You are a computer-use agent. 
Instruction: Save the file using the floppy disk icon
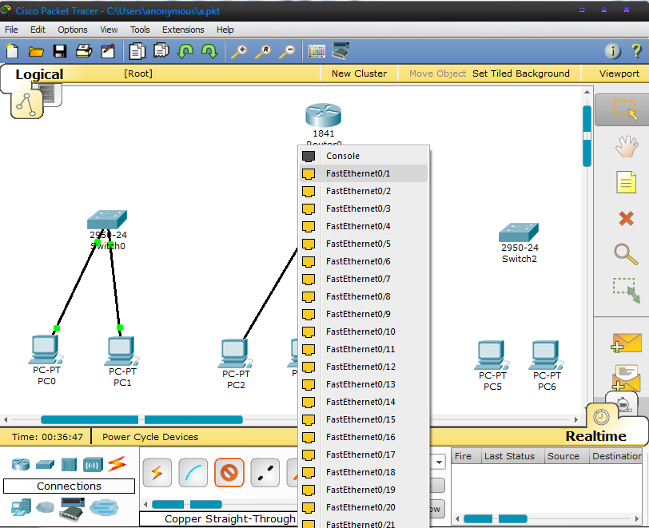click(x=60, y=51)
